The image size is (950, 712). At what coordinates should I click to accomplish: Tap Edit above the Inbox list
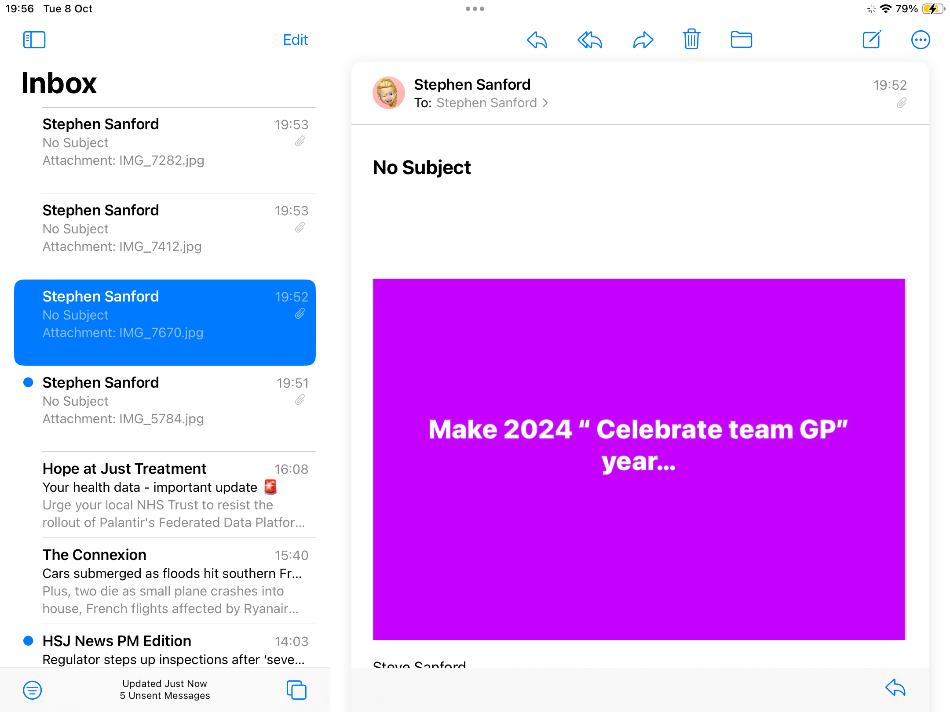295,40
